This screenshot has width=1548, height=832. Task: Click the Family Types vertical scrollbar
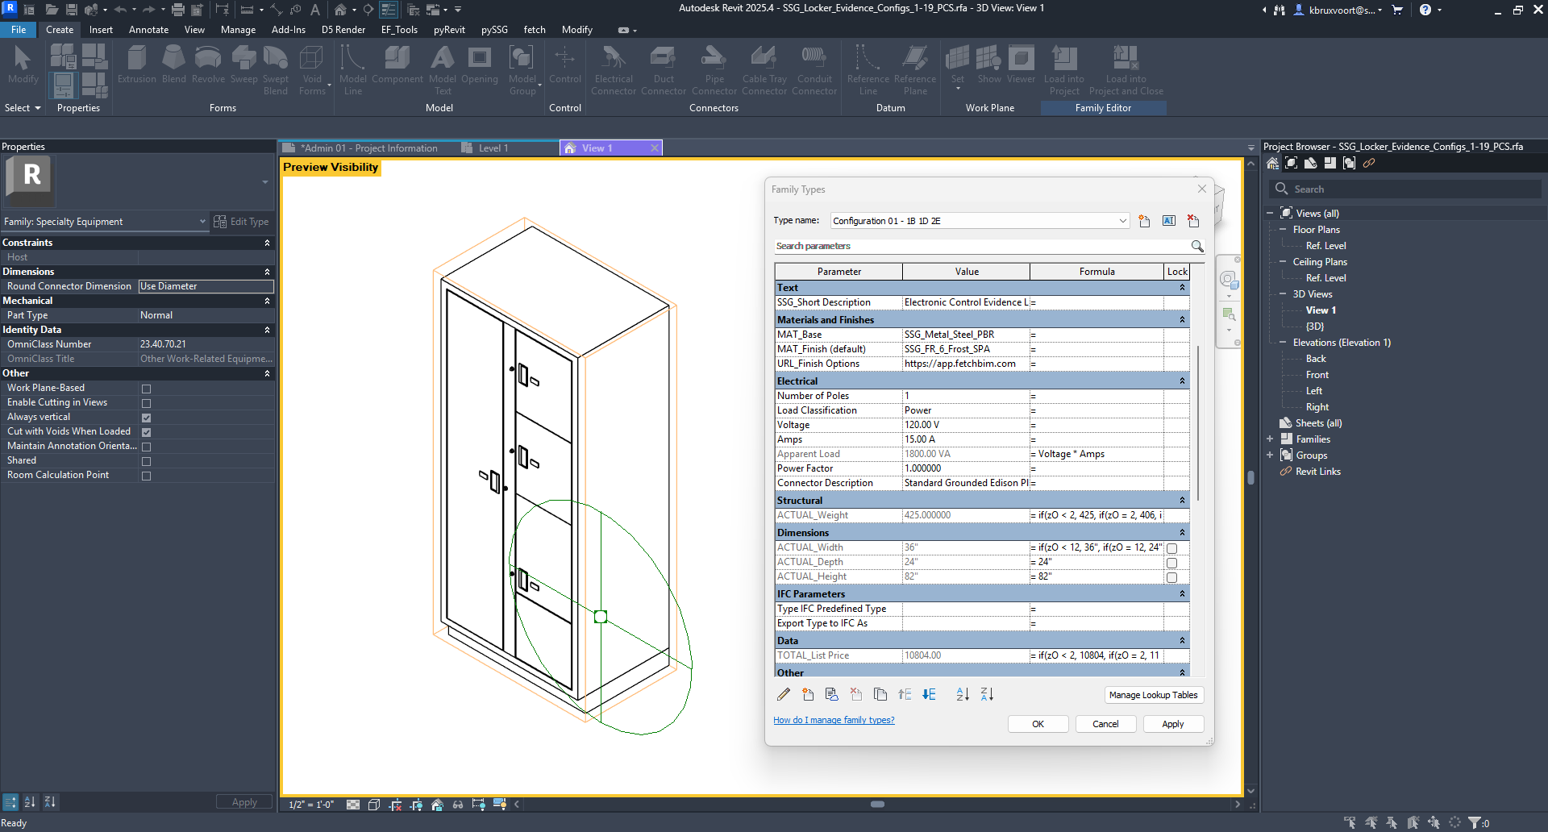pyautogui.click(x=1199, y=422)
